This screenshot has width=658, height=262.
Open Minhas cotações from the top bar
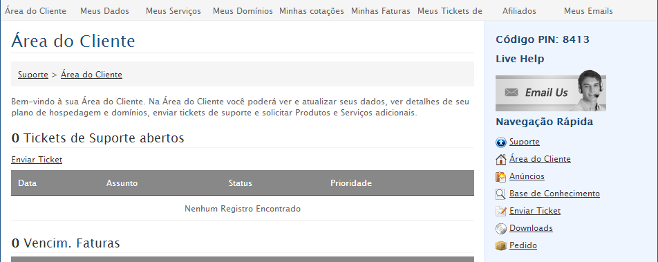click(311, 11)
